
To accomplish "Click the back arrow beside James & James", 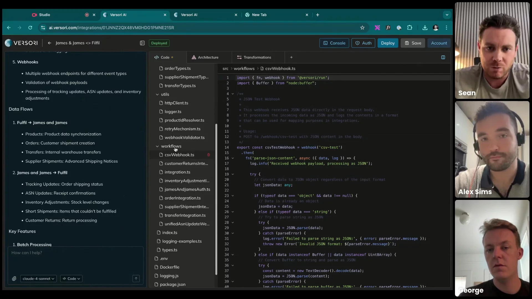I will 49,43.
